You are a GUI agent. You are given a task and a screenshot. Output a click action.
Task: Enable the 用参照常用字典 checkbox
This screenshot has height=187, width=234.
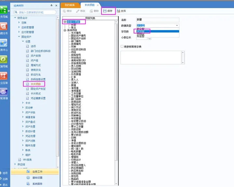(122, 47)
